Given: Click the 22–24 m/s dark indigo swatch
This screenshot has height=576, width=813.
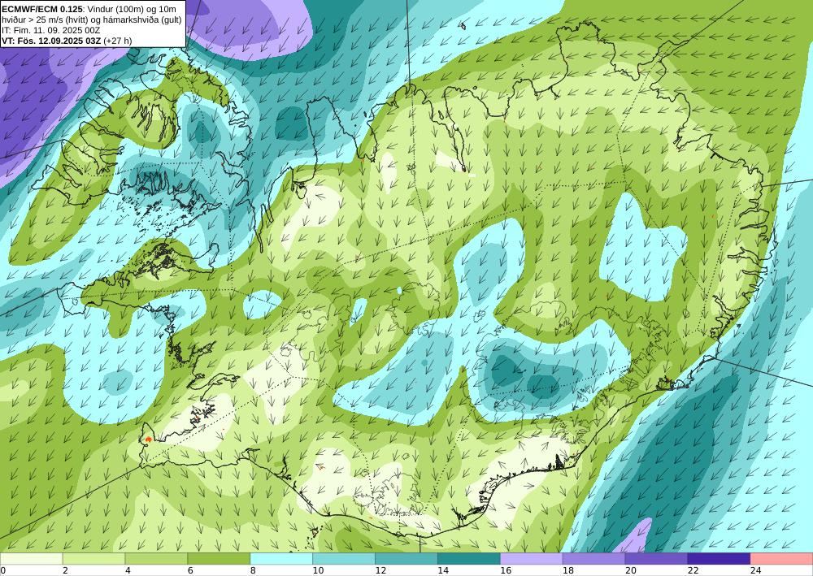Looking at the screenshot, I should click(x=719, y=559).
